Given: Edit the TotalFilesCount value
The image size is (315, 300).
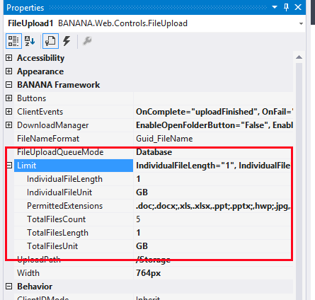Looking at the screenshot, I should [x=212, y=219].
